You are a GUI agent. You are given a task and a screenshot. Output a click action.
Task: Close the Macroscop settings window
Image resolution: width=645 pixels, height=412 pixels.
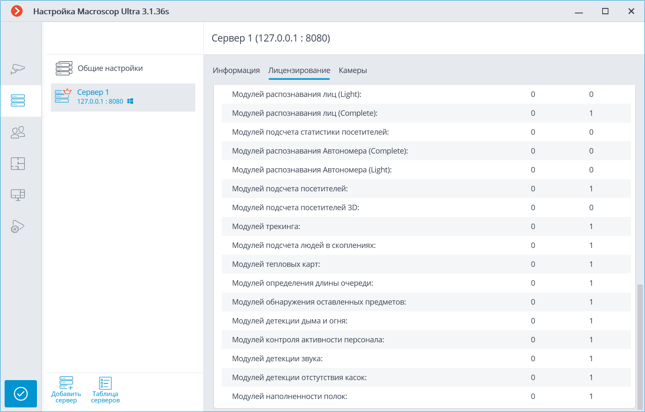(631, 11)
